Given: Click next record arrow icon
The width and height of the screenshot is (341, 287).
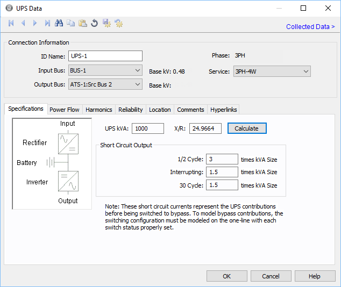Looking at the screenshot, I should click(35, 23).
